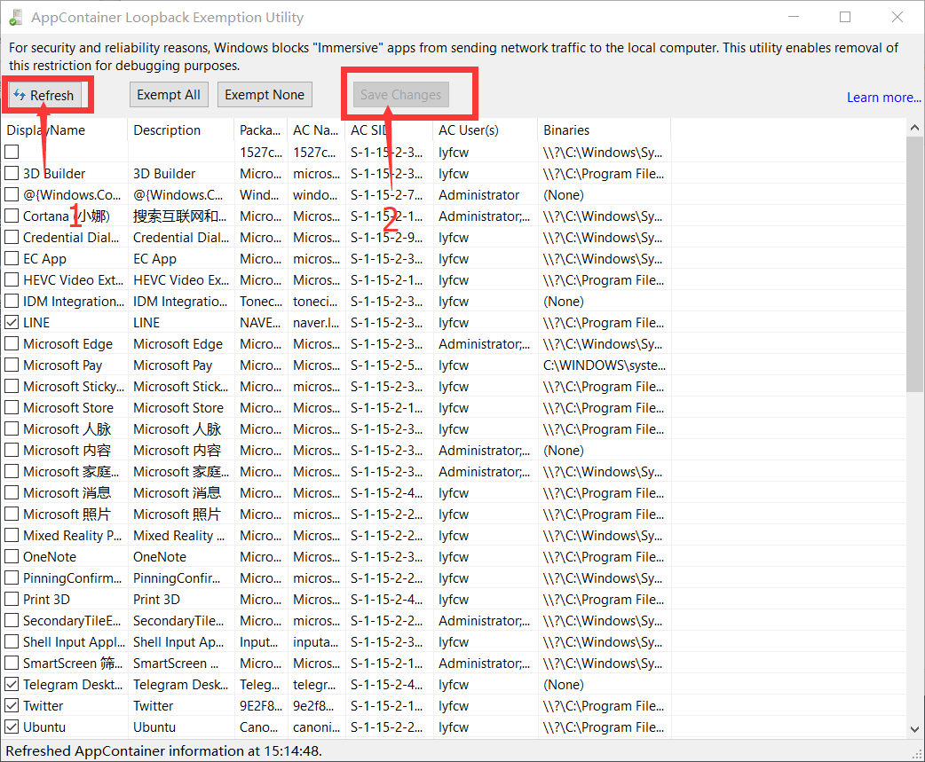The height and width of the screenshot is (762, 925).
Task: Click the vertical scrollbar thumb
Action: point(914,264)
